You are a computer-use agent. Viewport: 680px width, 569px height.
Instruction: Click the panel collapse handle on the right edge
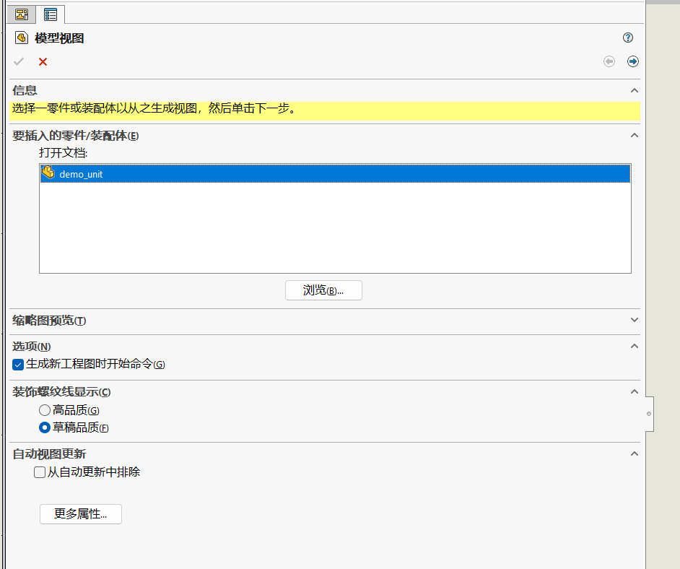(x=649, y=414)
